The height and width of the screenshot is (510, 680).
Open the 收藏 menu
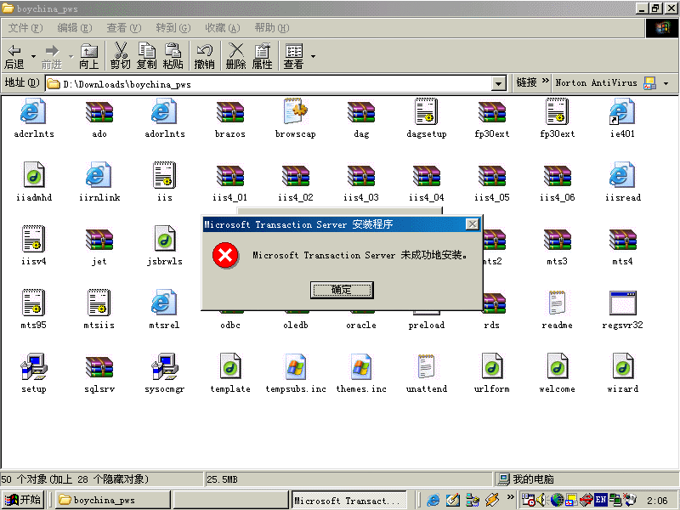click(223, 28)
